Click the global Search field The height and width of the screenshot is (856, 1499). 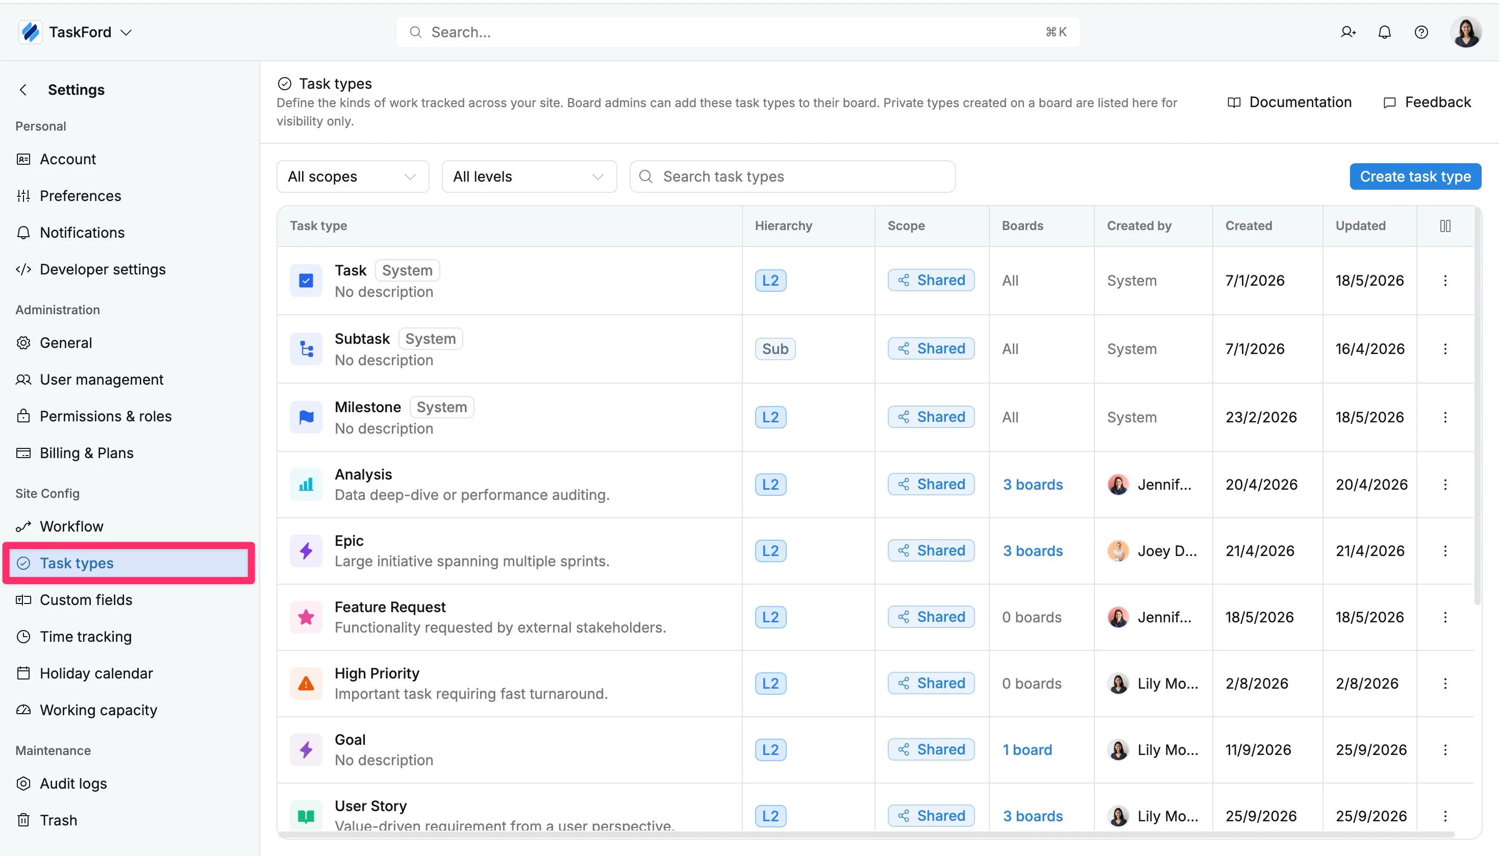[x=738, y=32]
